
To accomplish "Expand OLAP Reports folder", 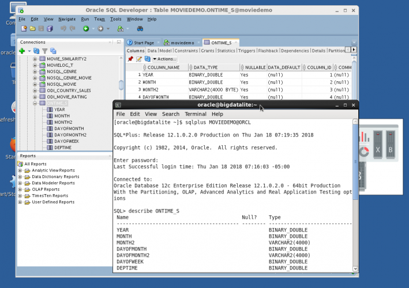I will point(20,190).
